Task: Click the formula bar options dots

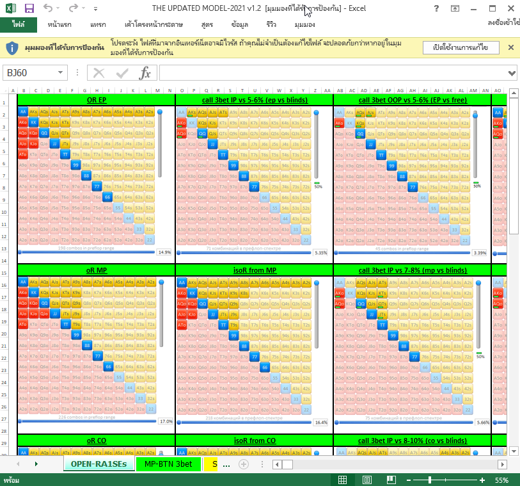Action: coord(77,73)
